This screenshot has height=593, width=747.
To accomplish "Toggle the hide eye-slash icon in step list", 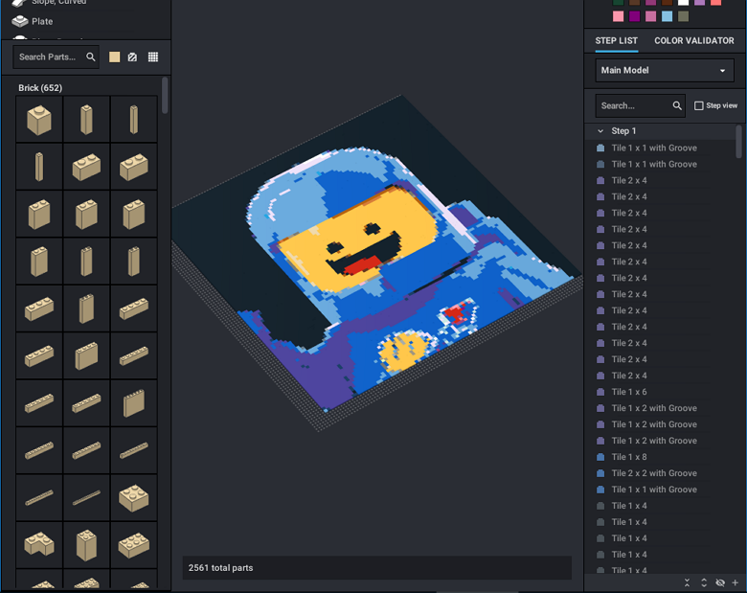I will [720, 582].
